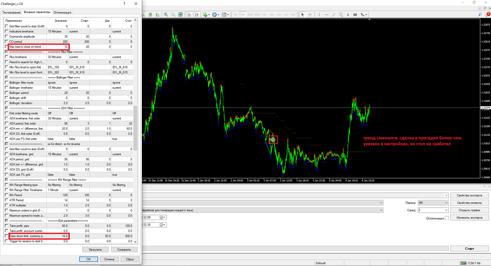Toggle chart Auto Scroll icon
This screenshot has width=491, height=266.
(x=189, y=14)
